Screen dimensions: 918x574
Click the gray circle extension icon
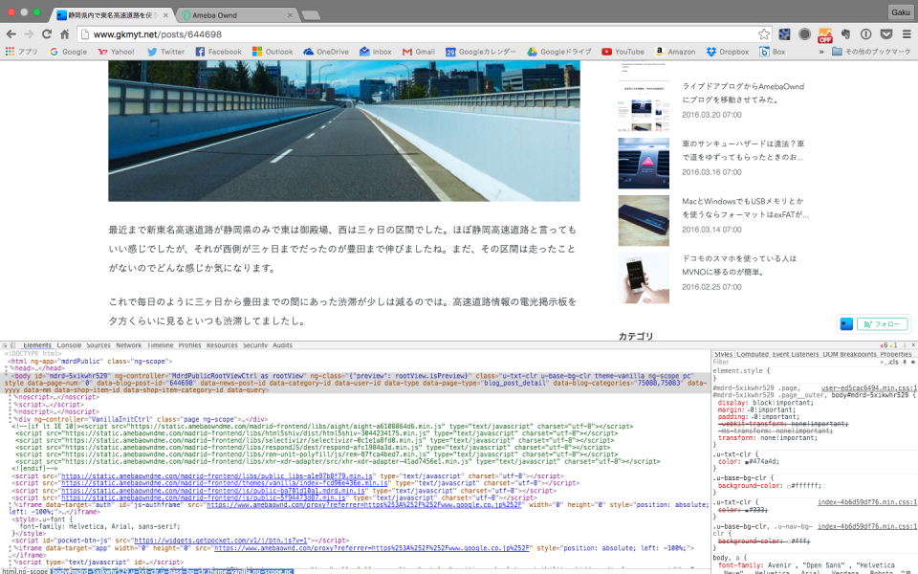[804, 34]
